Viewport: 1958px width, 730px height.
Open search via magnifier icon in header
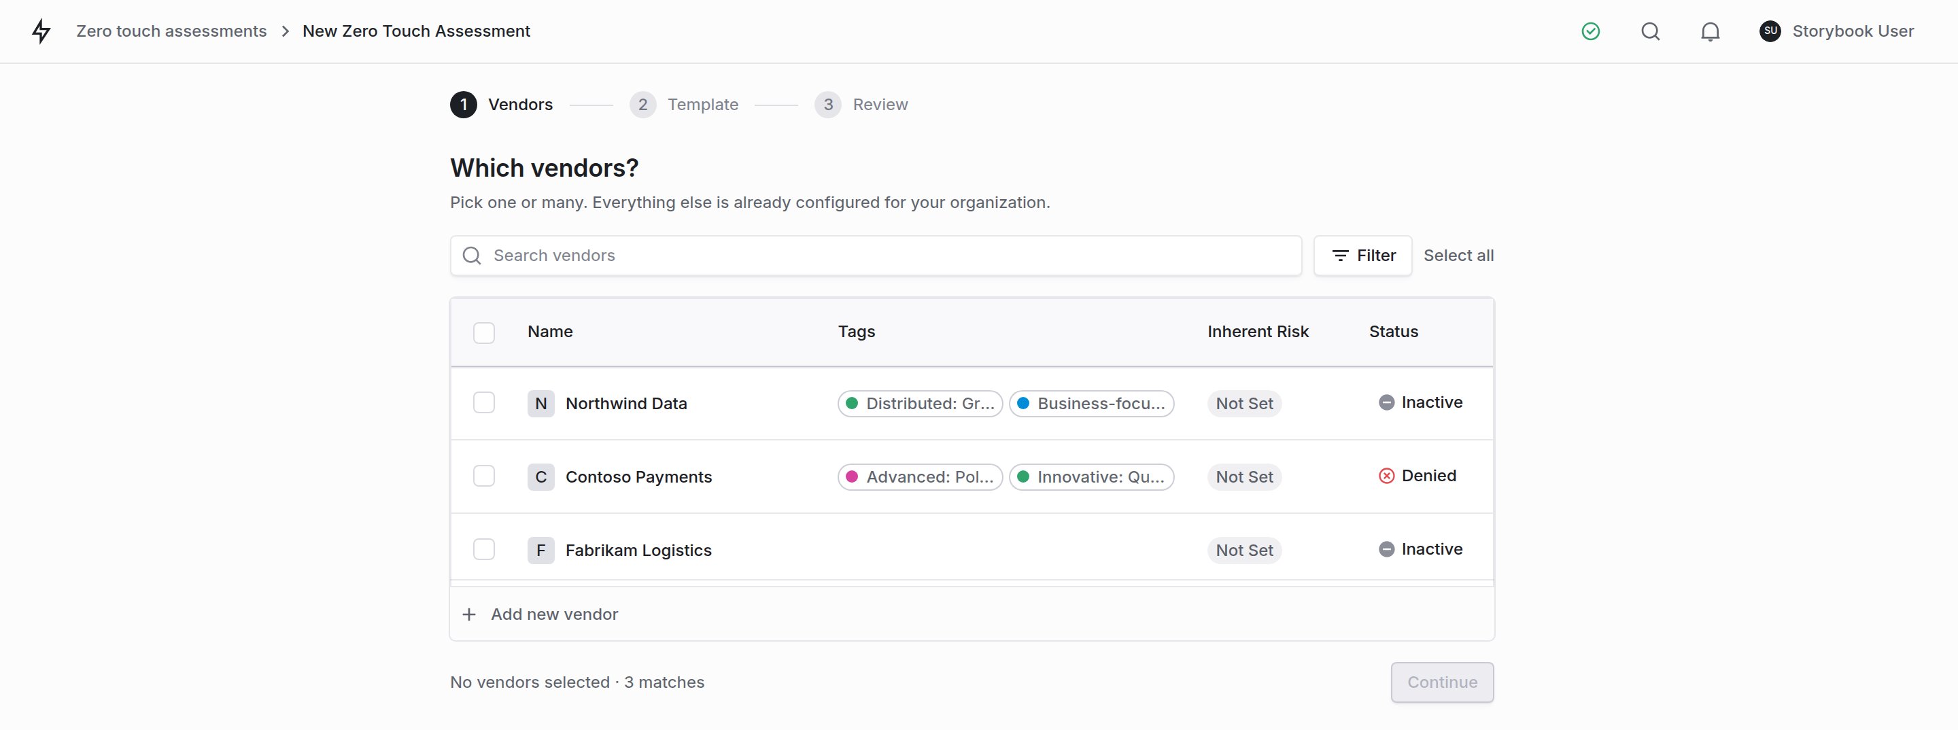pos(1650,31)
